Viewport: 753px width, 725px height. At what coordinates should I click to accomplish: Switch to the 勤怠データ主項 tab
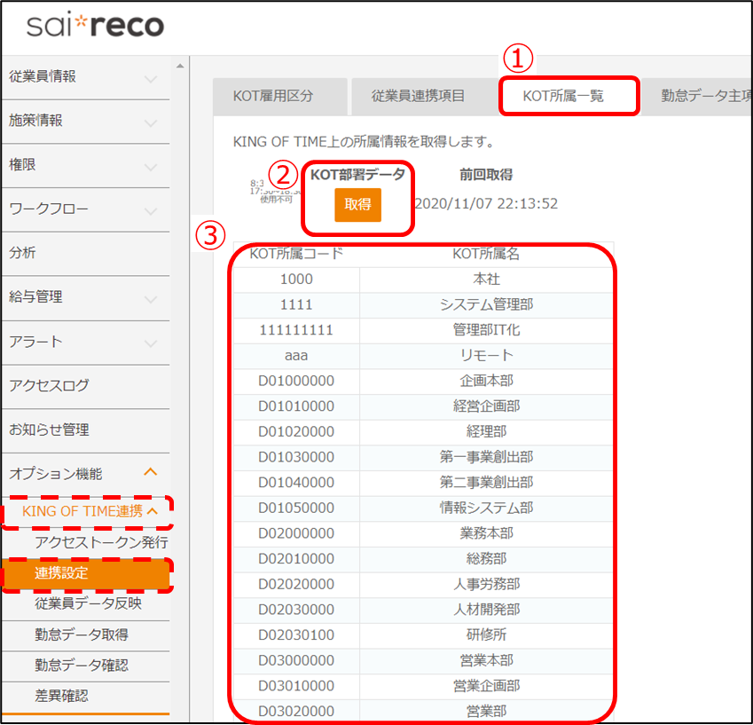click(697, 96)
